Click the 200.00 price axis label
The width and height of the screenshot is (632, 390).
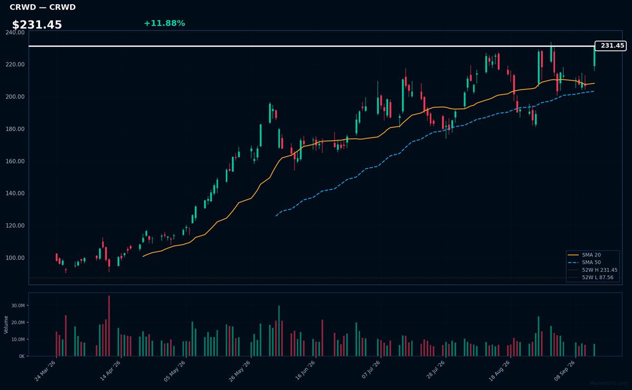click(x=15, y=97)
